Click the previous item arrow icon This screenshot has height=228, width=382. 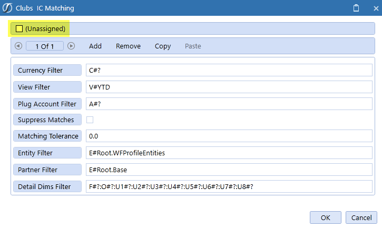point(18,46)
